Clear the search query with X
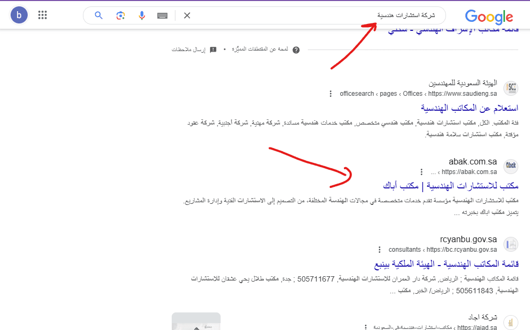530x330 pixels. 187,15
